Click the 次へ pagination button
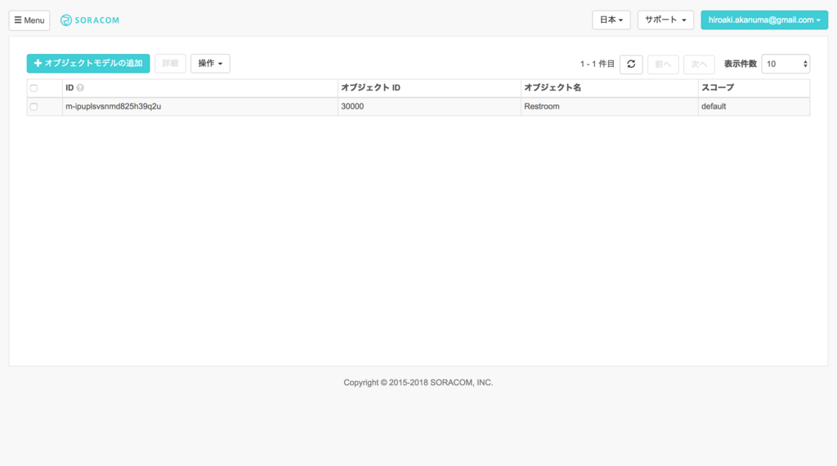The width and height of the screenshot is (837, 466). [x=699, y=64]
